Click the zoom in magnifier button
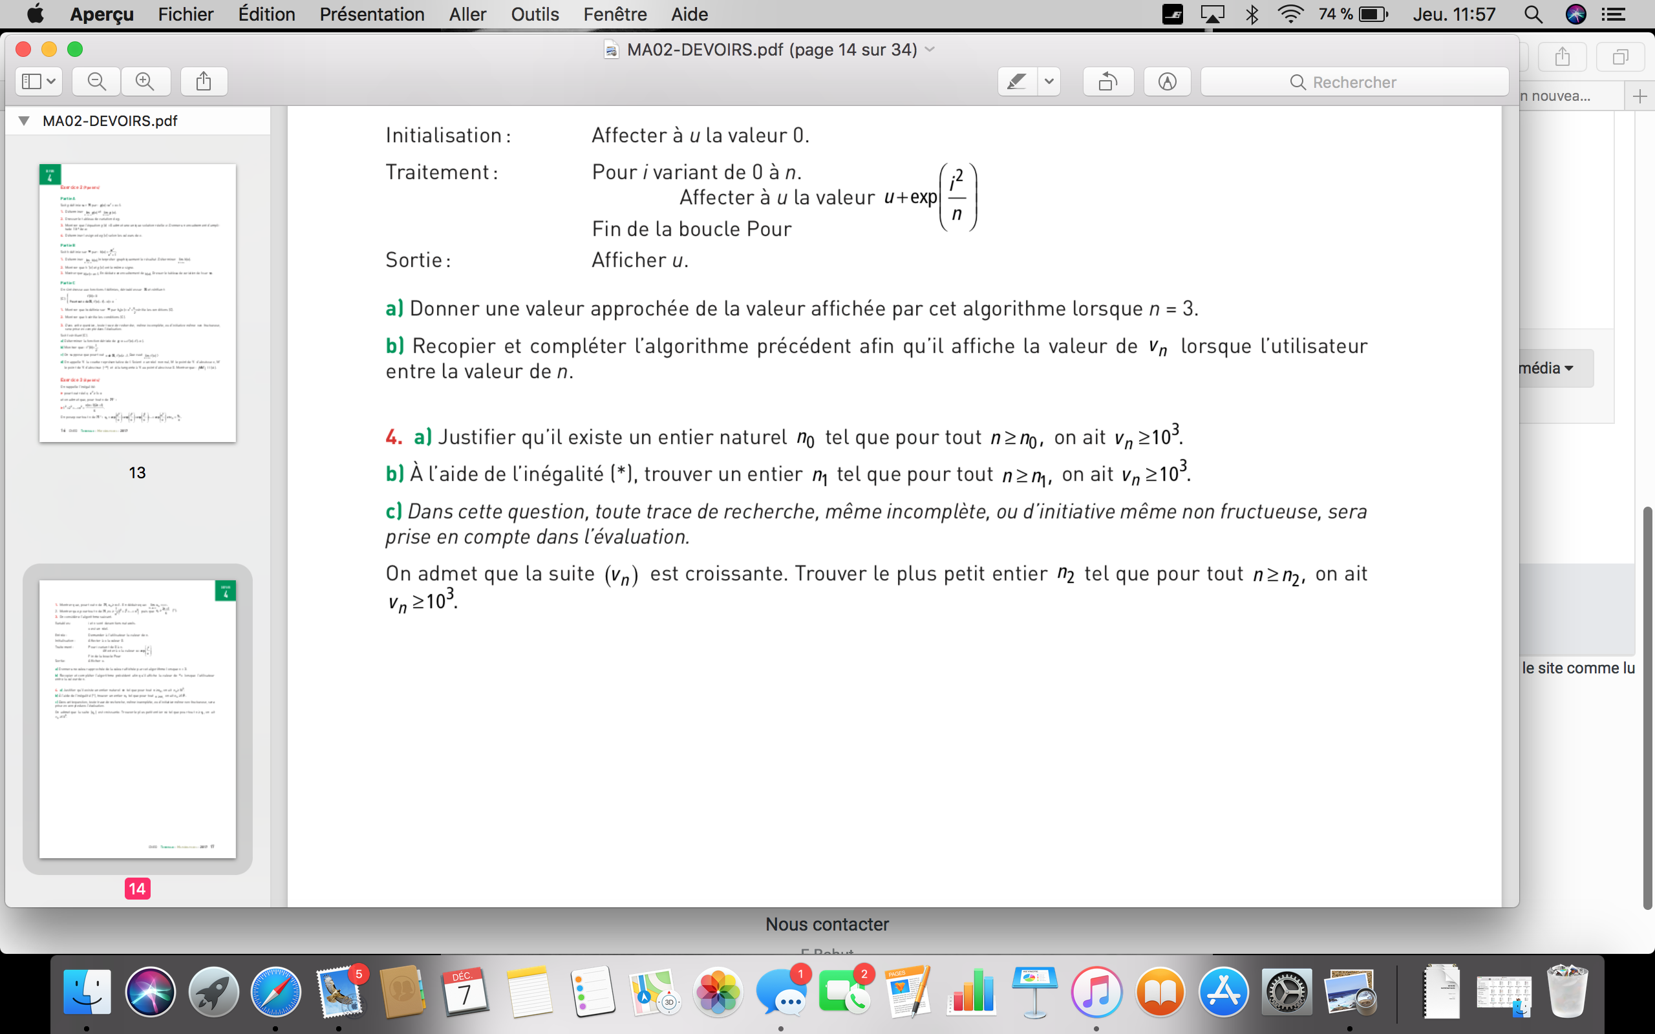This screenshot has height=1034, width=1655. [x=145, y=81]
